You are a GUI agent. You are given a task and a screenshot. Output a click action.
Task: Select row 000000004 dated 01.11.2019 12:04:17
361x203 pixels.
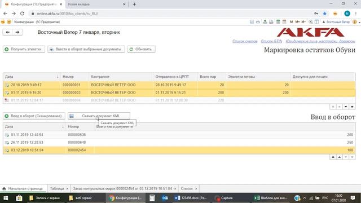coord(179,100)
